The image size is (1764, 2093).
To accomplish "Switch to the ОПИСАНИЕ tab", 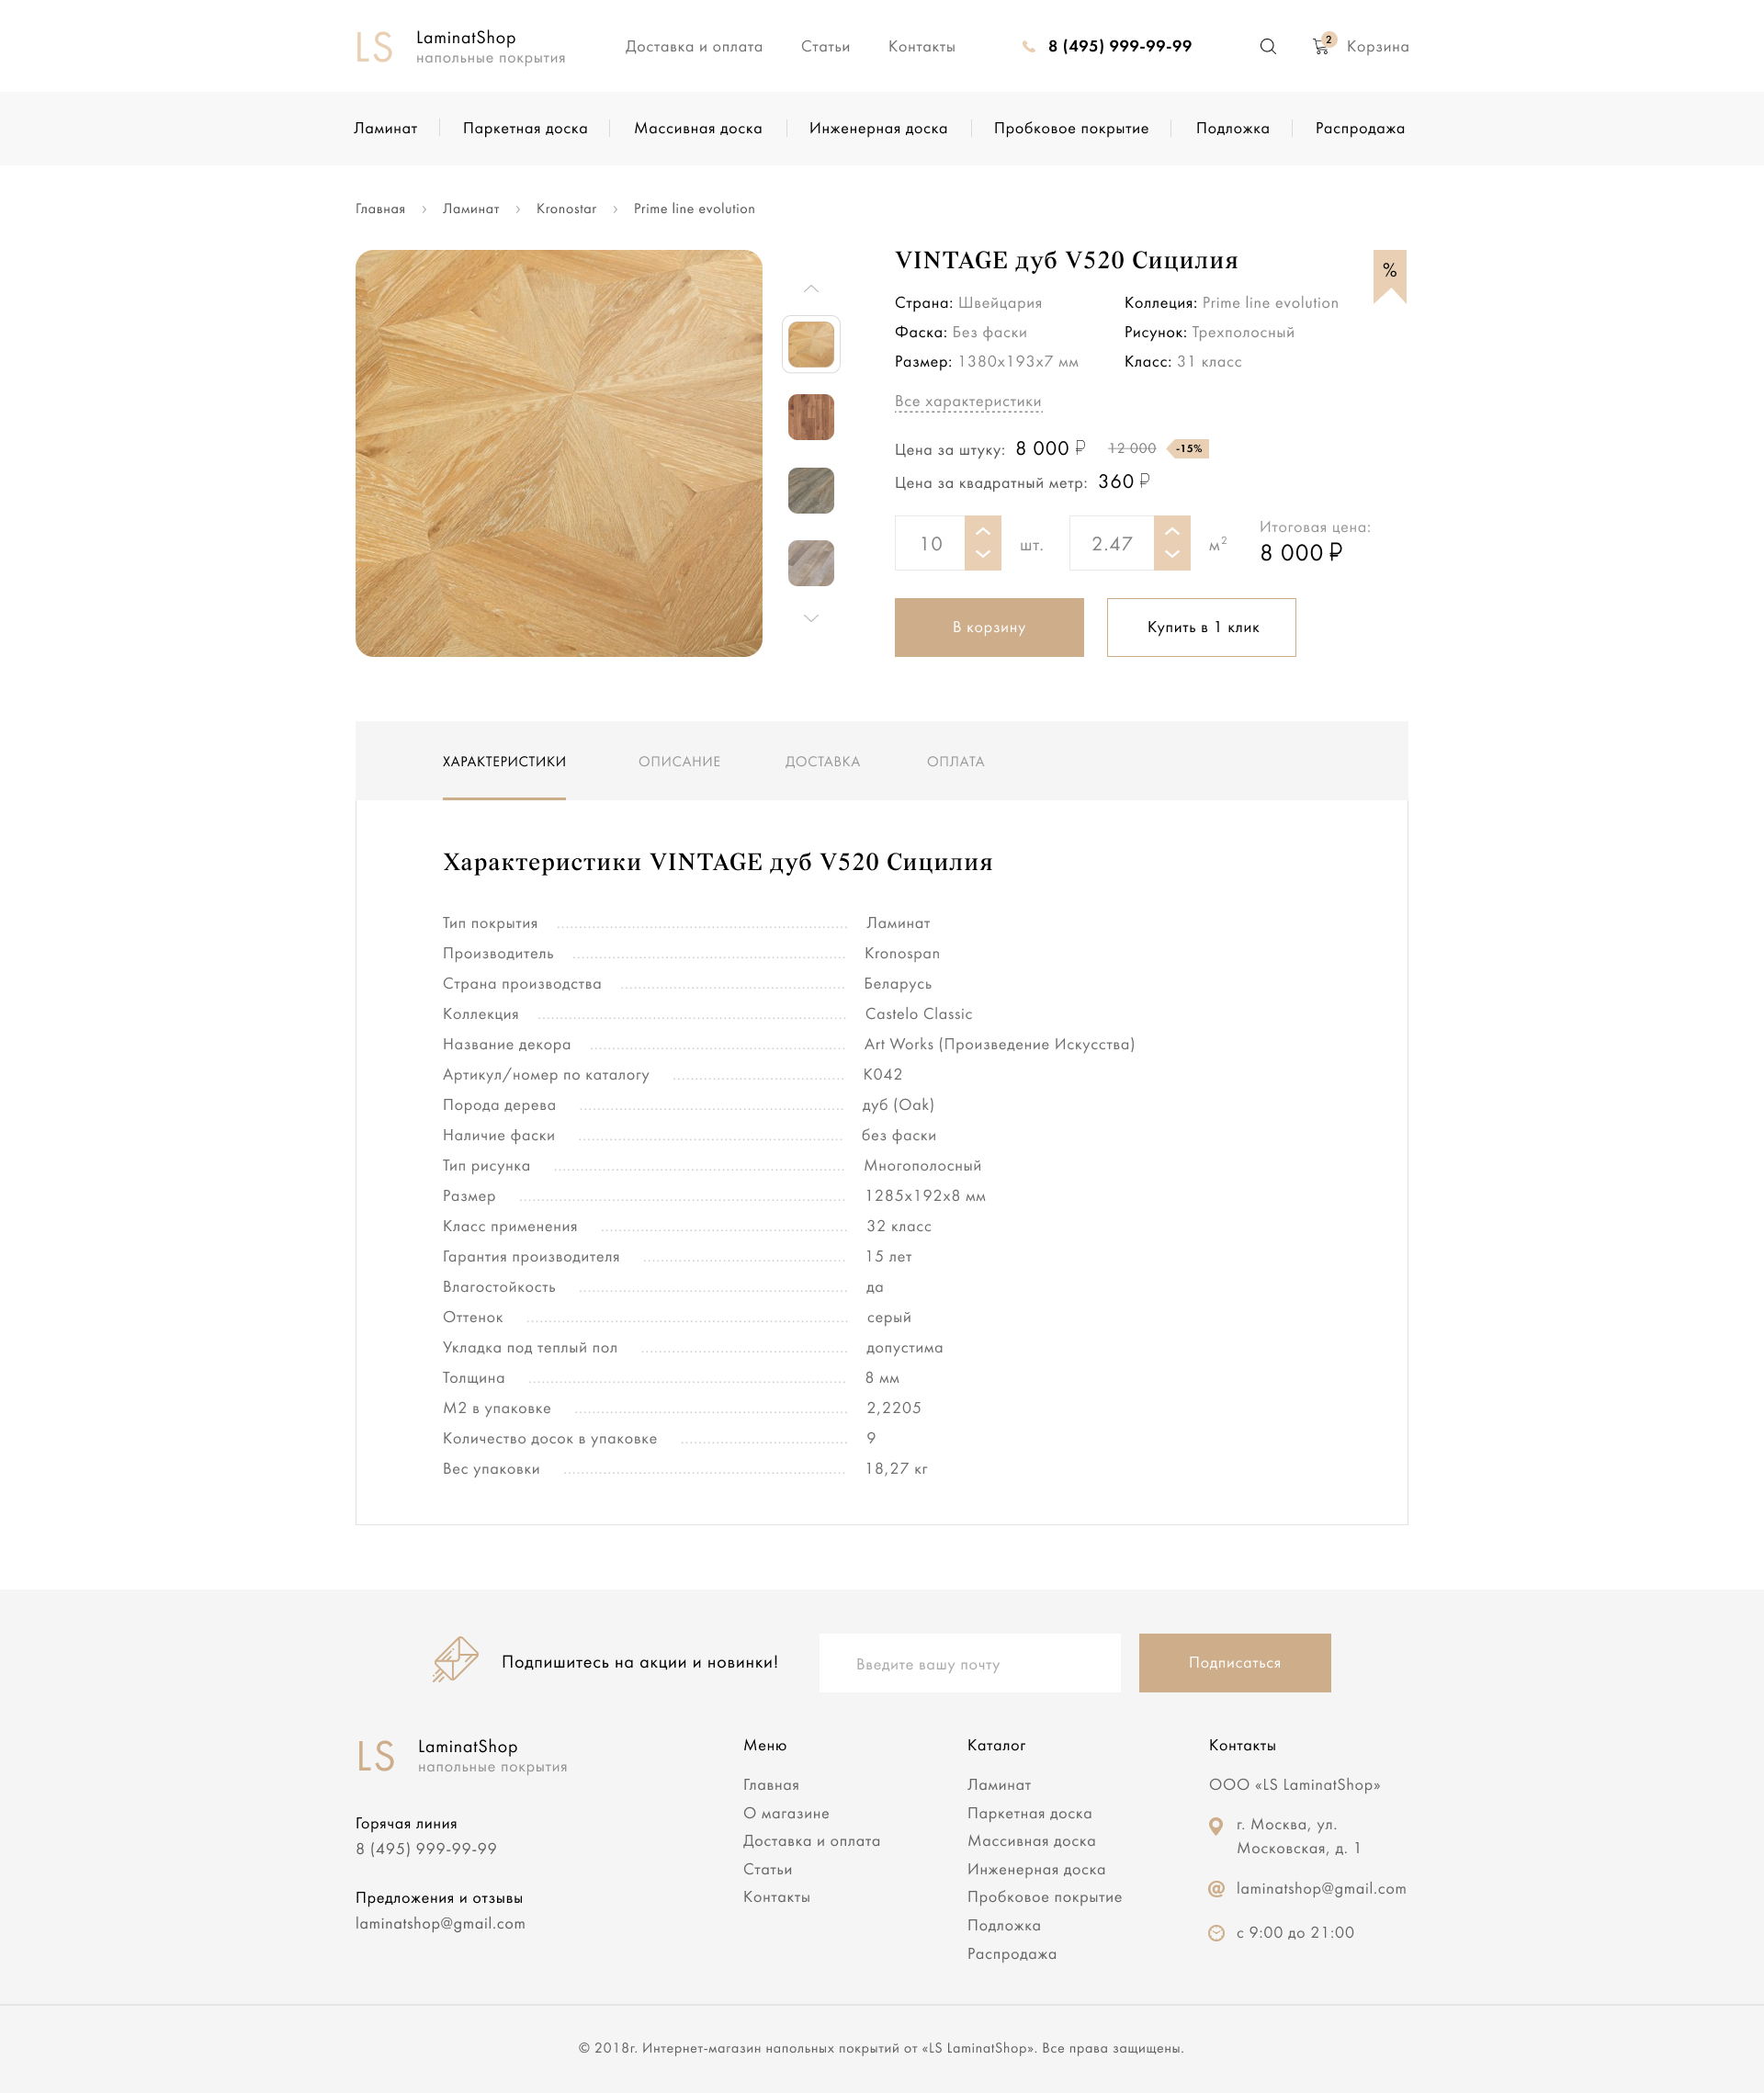I will (x=679, y=762).
